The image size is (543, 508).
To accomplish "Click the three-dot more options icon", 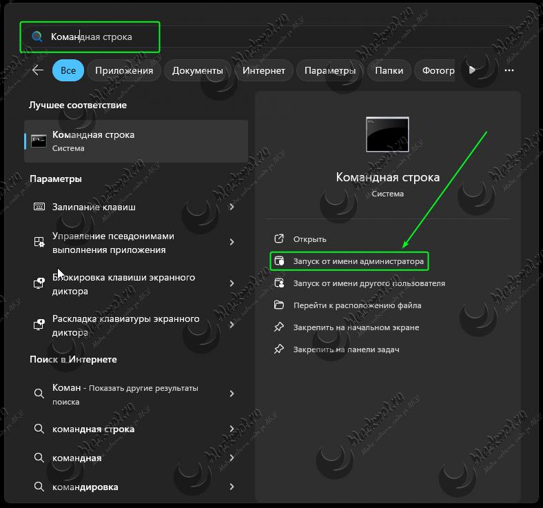I will click(x=509, y=70).
